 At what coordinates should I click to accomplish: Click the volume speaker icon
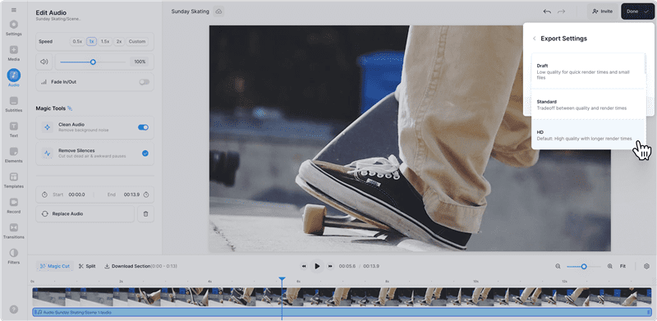[x=44, y=62]
